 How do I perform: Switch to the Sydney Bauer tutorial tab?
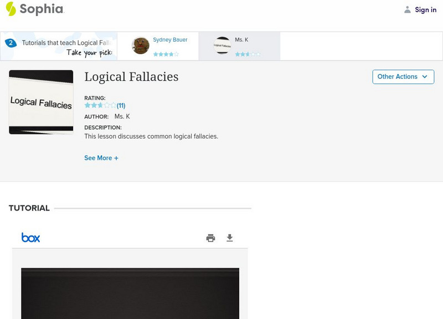[161, 45]
